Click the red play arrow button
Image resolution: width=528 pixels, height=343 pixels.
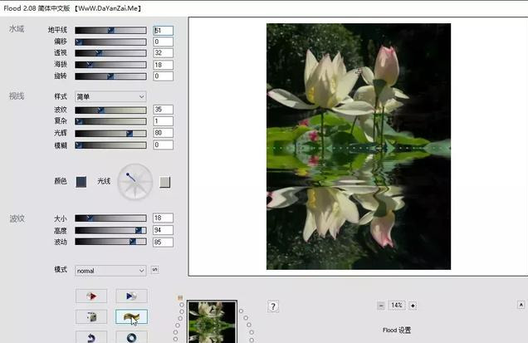point(91,296)
